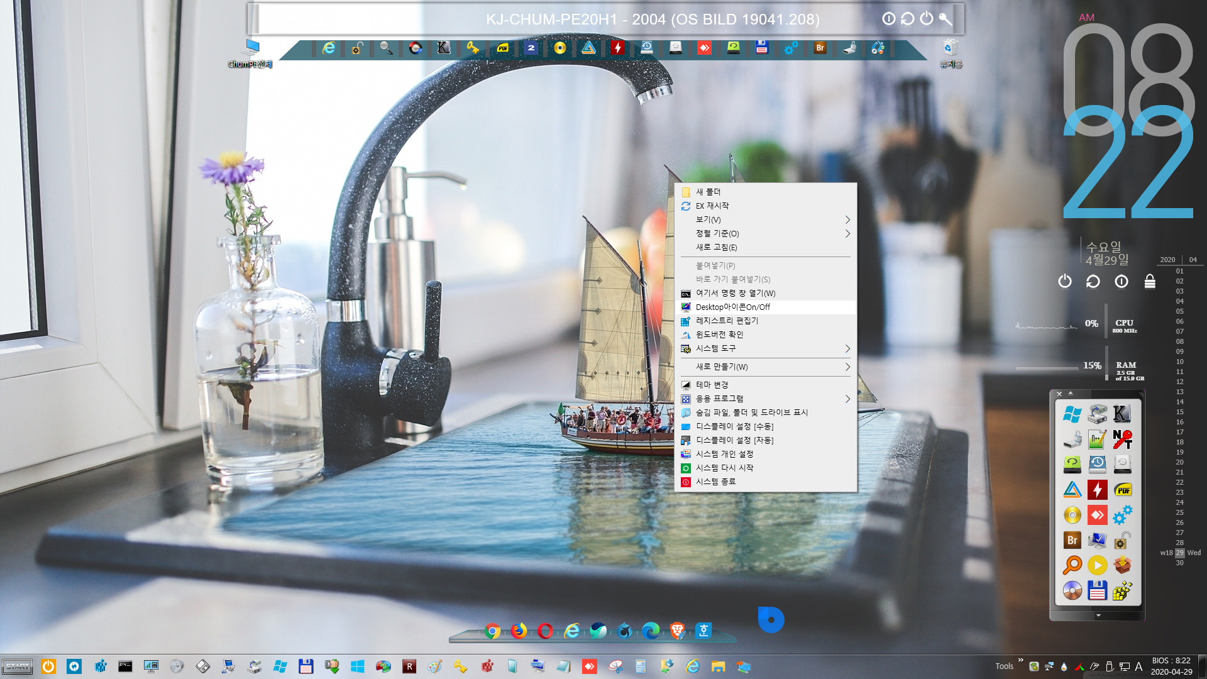The width and height of the screenshot is (1207, 679).
Task: Collapse launcher panel with eject arrow
Action: 1071,394
